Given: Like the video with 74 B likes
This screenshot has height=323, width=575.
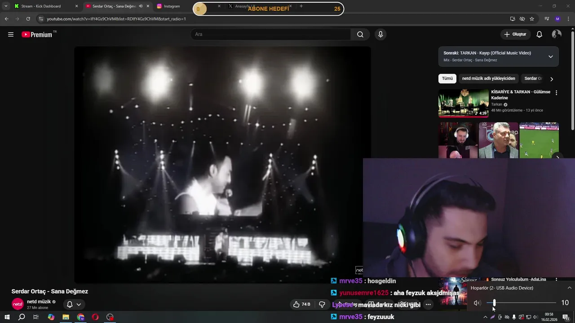Looking at the screenshot, I should point(301,304).
